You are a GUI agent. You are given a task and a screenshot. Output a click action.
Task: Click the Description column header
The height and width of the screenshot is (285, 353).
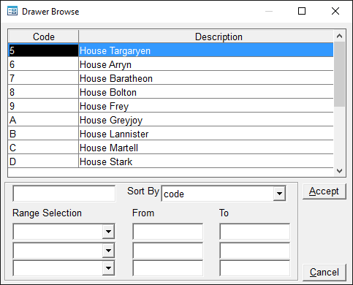206,37
